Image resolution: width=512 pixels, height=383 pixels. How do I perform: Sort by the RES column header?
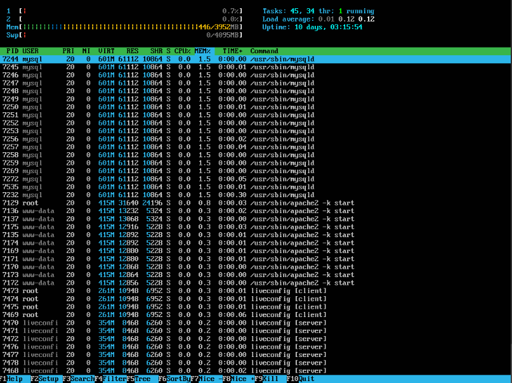click(x=133, y=51)
